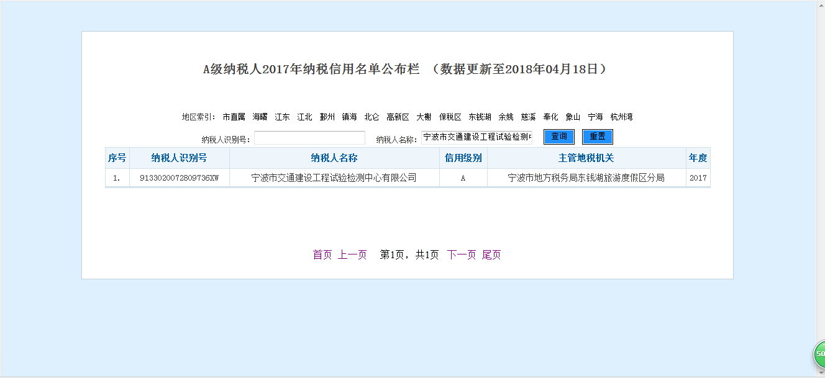Click the green floating badge icon
This screenshot has height=378, width=825.
[819, 354]
